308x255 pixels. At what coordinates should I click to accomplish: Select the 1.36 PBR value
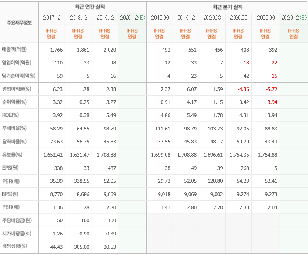pos(58,207)
